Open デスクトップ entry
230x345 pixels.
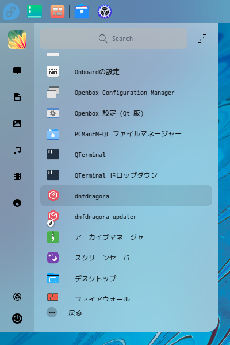(126, 278)
